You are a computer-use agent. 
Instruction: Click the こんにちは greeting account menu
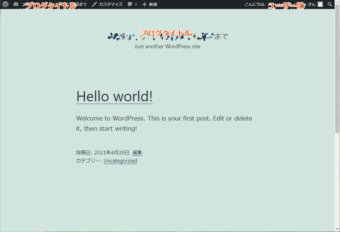coord(255,4)
